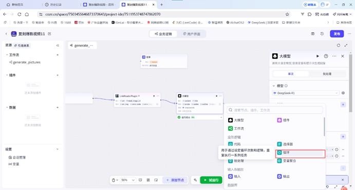Add a 大模型 node from the list

[x=236, y=120]
